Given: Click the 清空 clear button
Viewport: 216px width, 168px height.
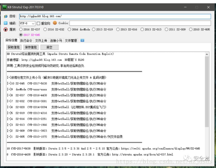Looking at the screenshot, I should click(x=49, y=47).
